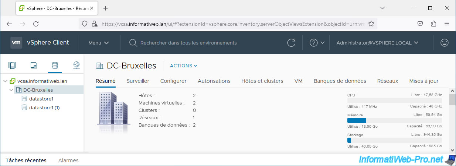Select vcsa.informatiweb.lan in the tree
Image resolution: width=456 pixels, height=166 pixels.
click(x=42, y=81)
